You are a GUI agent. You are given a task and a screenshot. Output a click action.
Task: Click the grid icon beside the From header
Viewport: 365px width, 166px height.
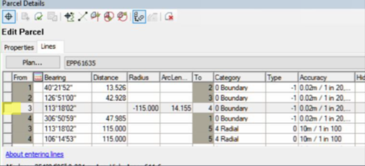tap(38, 77)
